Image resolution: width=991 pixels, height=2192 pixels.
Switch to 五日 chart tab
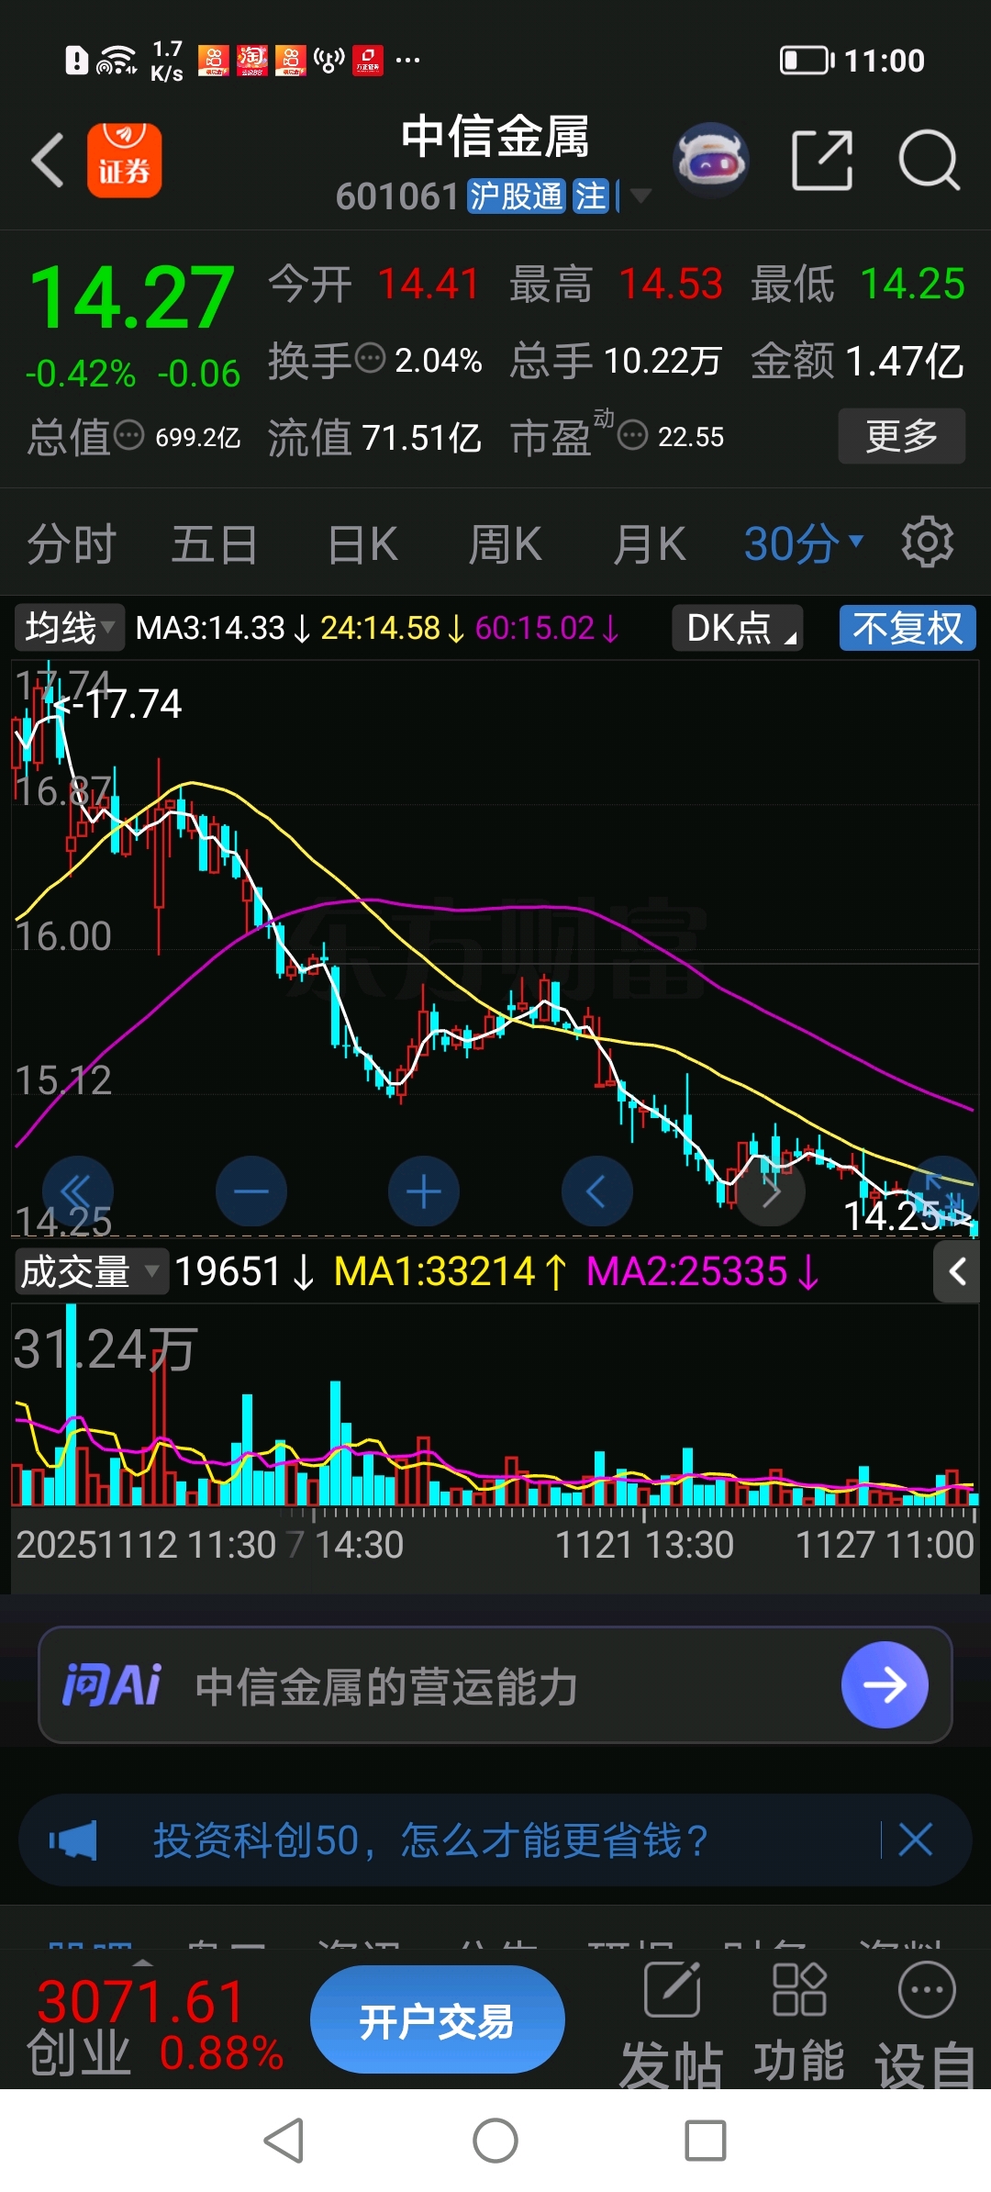(x=215, y=542)
